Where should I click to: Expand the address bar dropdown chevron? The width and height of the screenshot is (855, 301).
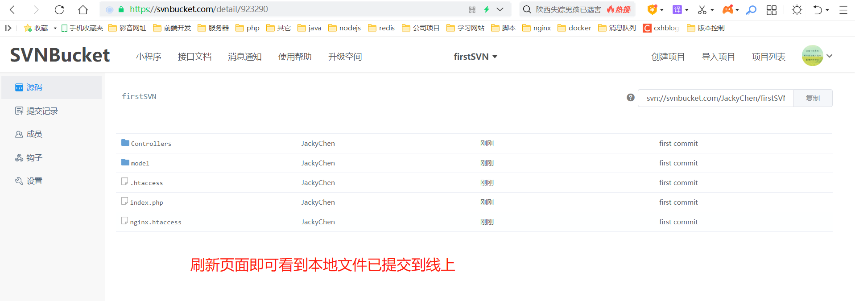click(500, 9)
